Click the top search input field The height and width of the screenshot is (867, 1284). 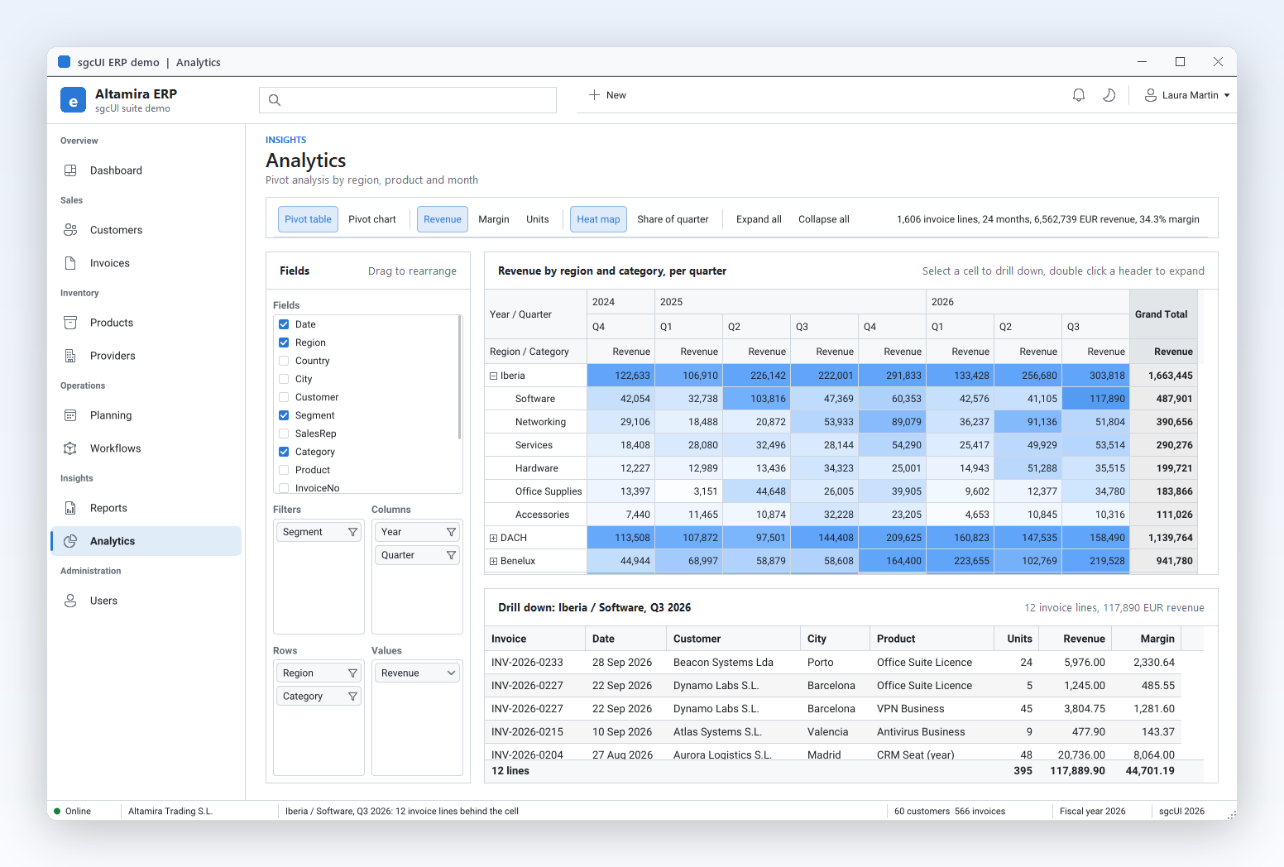coord(408,100)
